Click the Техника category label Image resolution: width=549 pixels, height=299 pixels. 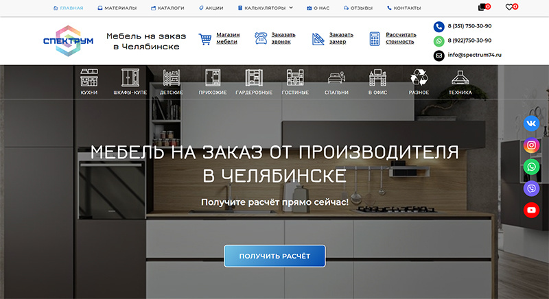click(460, 93)
